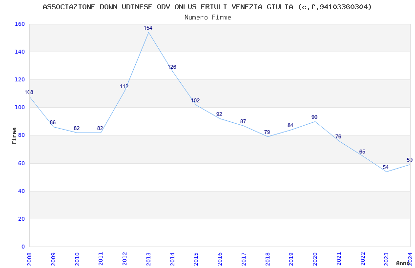415x268 pixels.
Task: Click the 82 label above 2010
Action: (x=77, y=128)
